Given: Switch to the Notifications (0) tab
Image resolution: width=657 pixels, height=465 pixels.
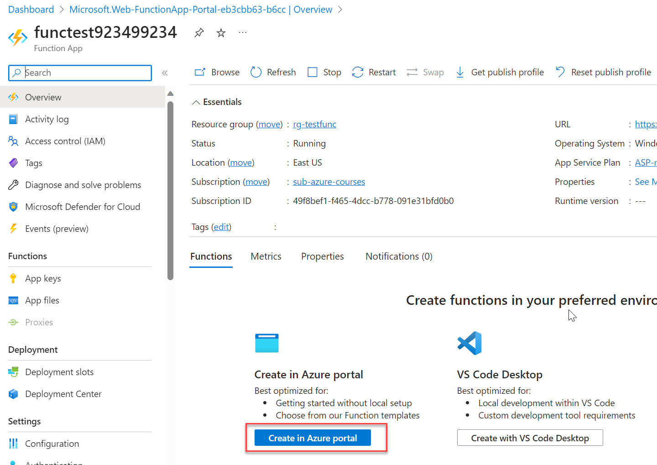Looking at the screenshot, I should pos(399,256).
